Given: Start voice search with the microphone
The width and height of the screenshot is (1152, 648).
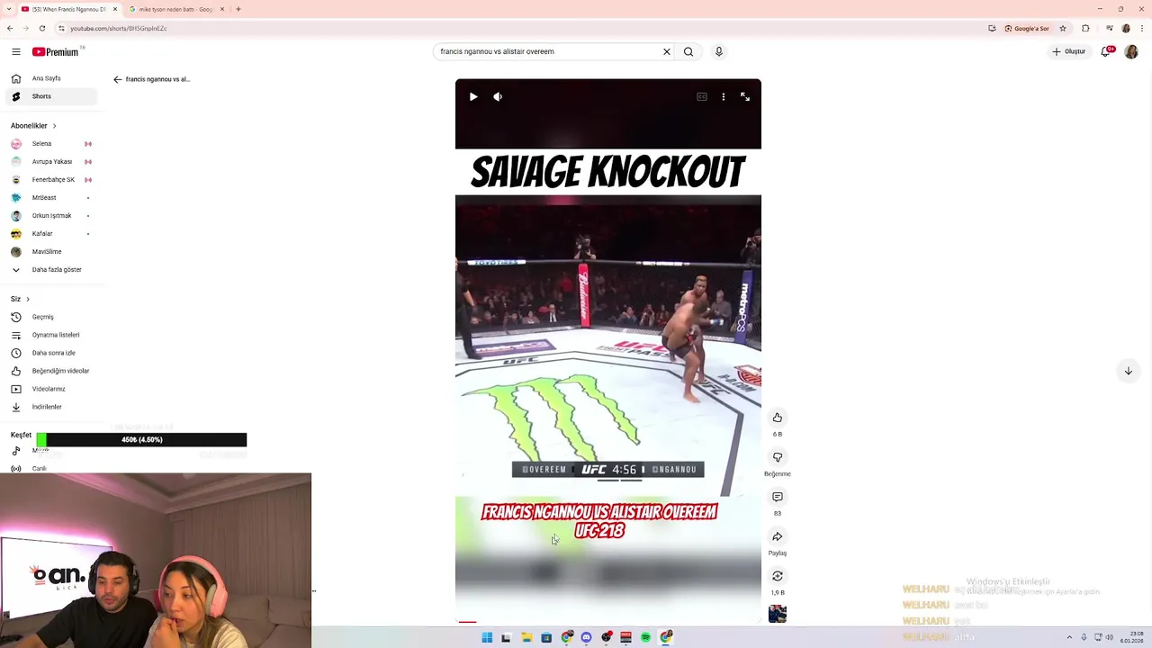Looking at the screenshot, I should 718,51.
